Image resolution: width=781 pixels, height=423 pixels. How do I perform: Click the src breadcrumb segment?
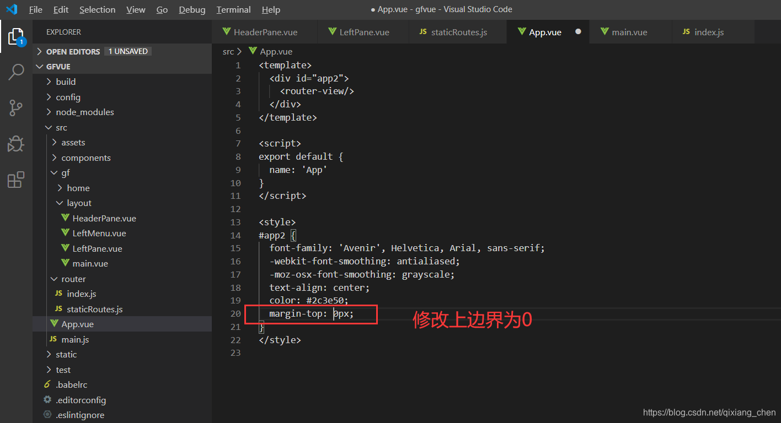(228, 51)
